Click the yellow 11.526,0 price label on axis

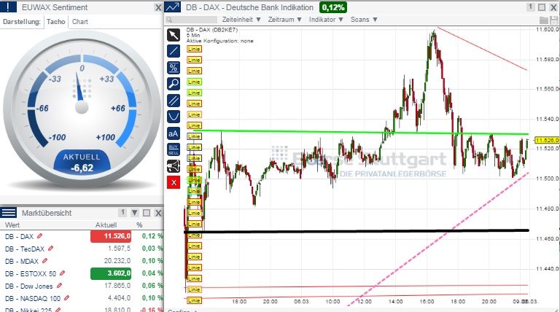(x=547, y=140)
